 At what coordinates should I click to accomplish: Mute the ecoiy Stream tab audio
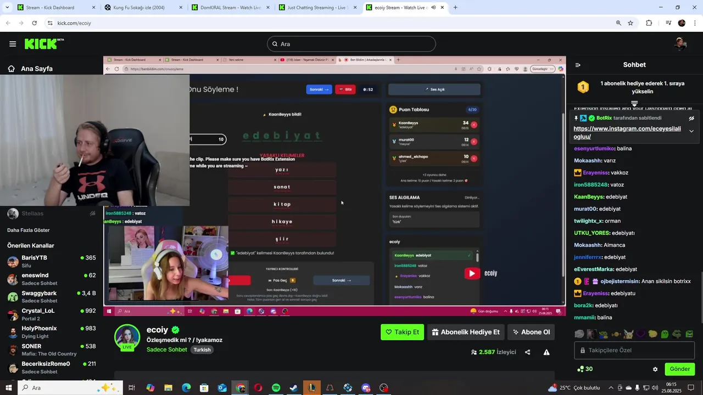[433, 8]
